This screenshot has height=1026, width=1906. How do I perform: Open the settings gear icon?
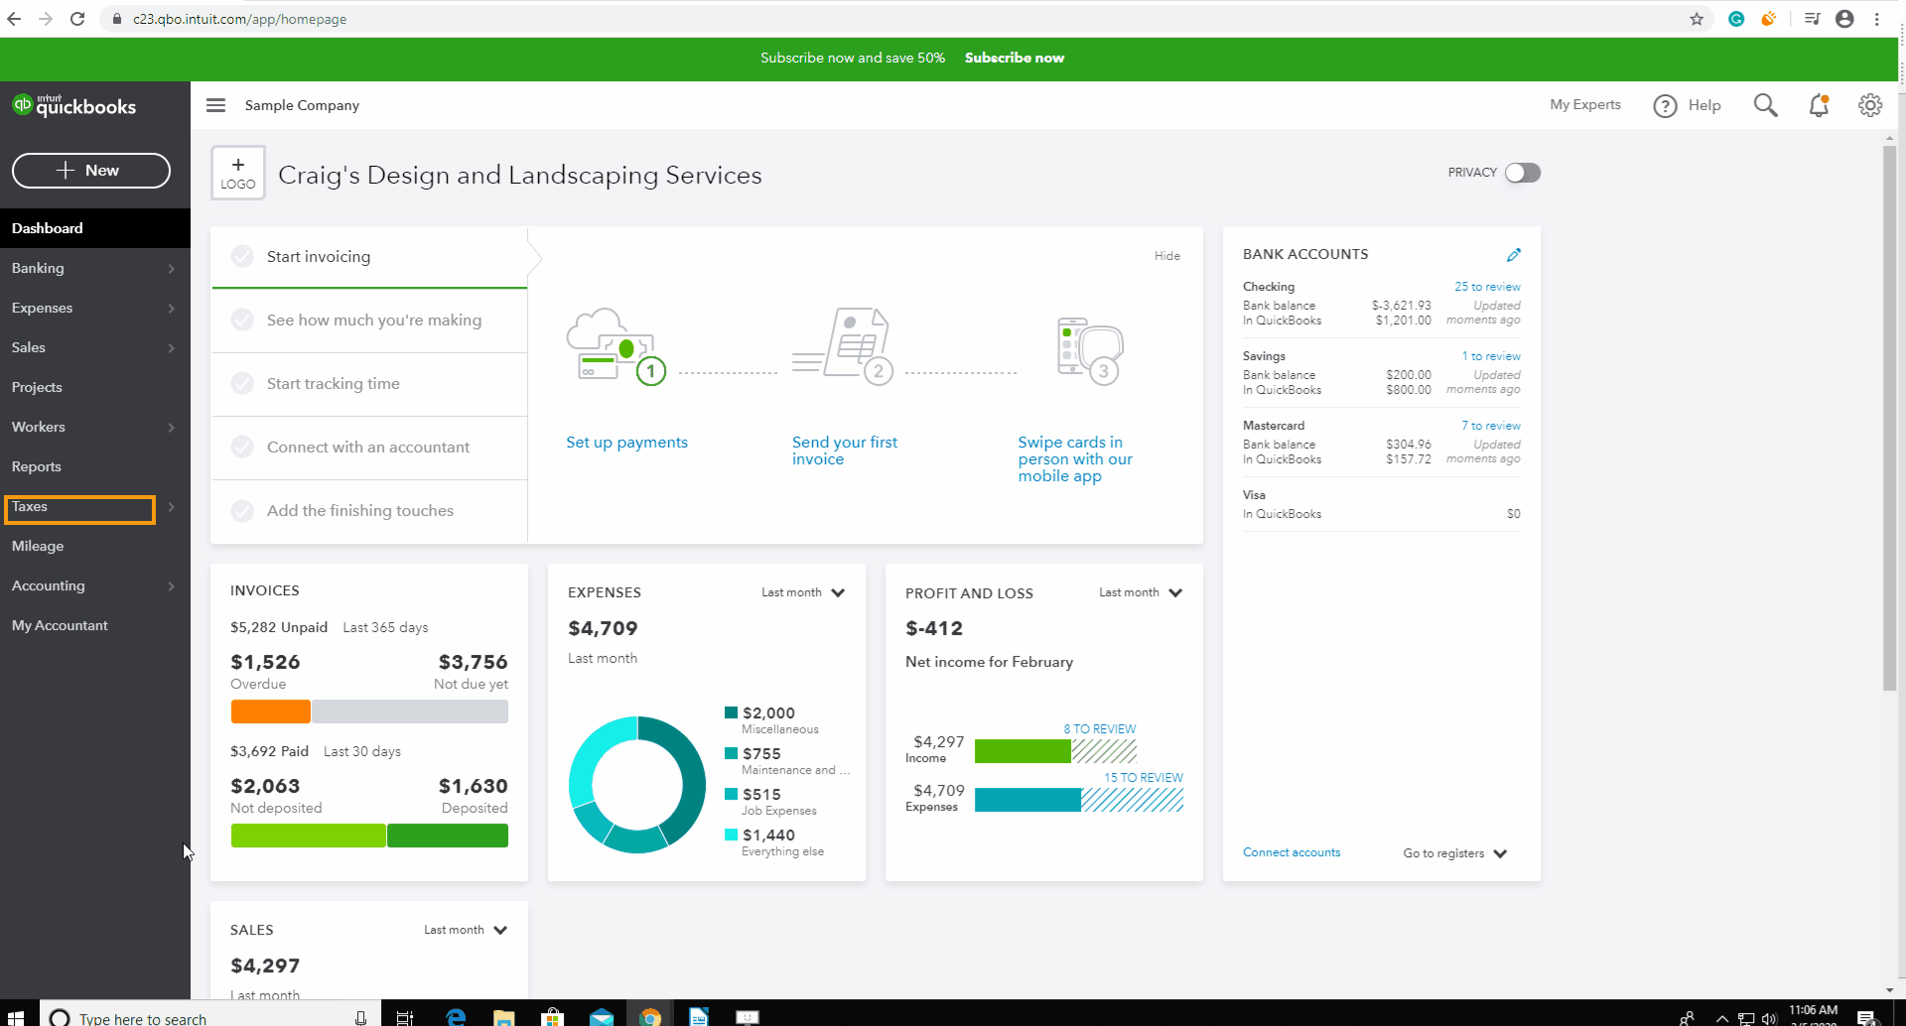pos(1870,105)
